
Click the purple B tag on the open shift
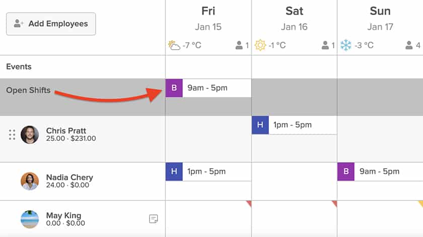(x=174, y=88)
